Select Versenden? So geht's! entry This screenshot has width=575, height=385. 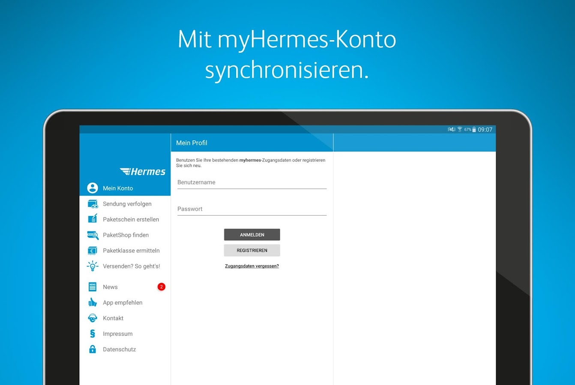point(125,266)
